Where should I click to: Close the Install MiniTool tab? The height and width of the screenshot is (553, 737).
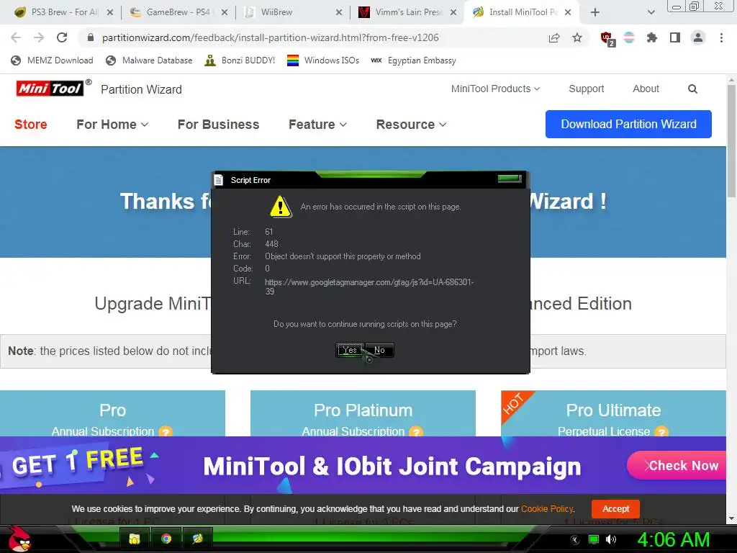(568, 12)
